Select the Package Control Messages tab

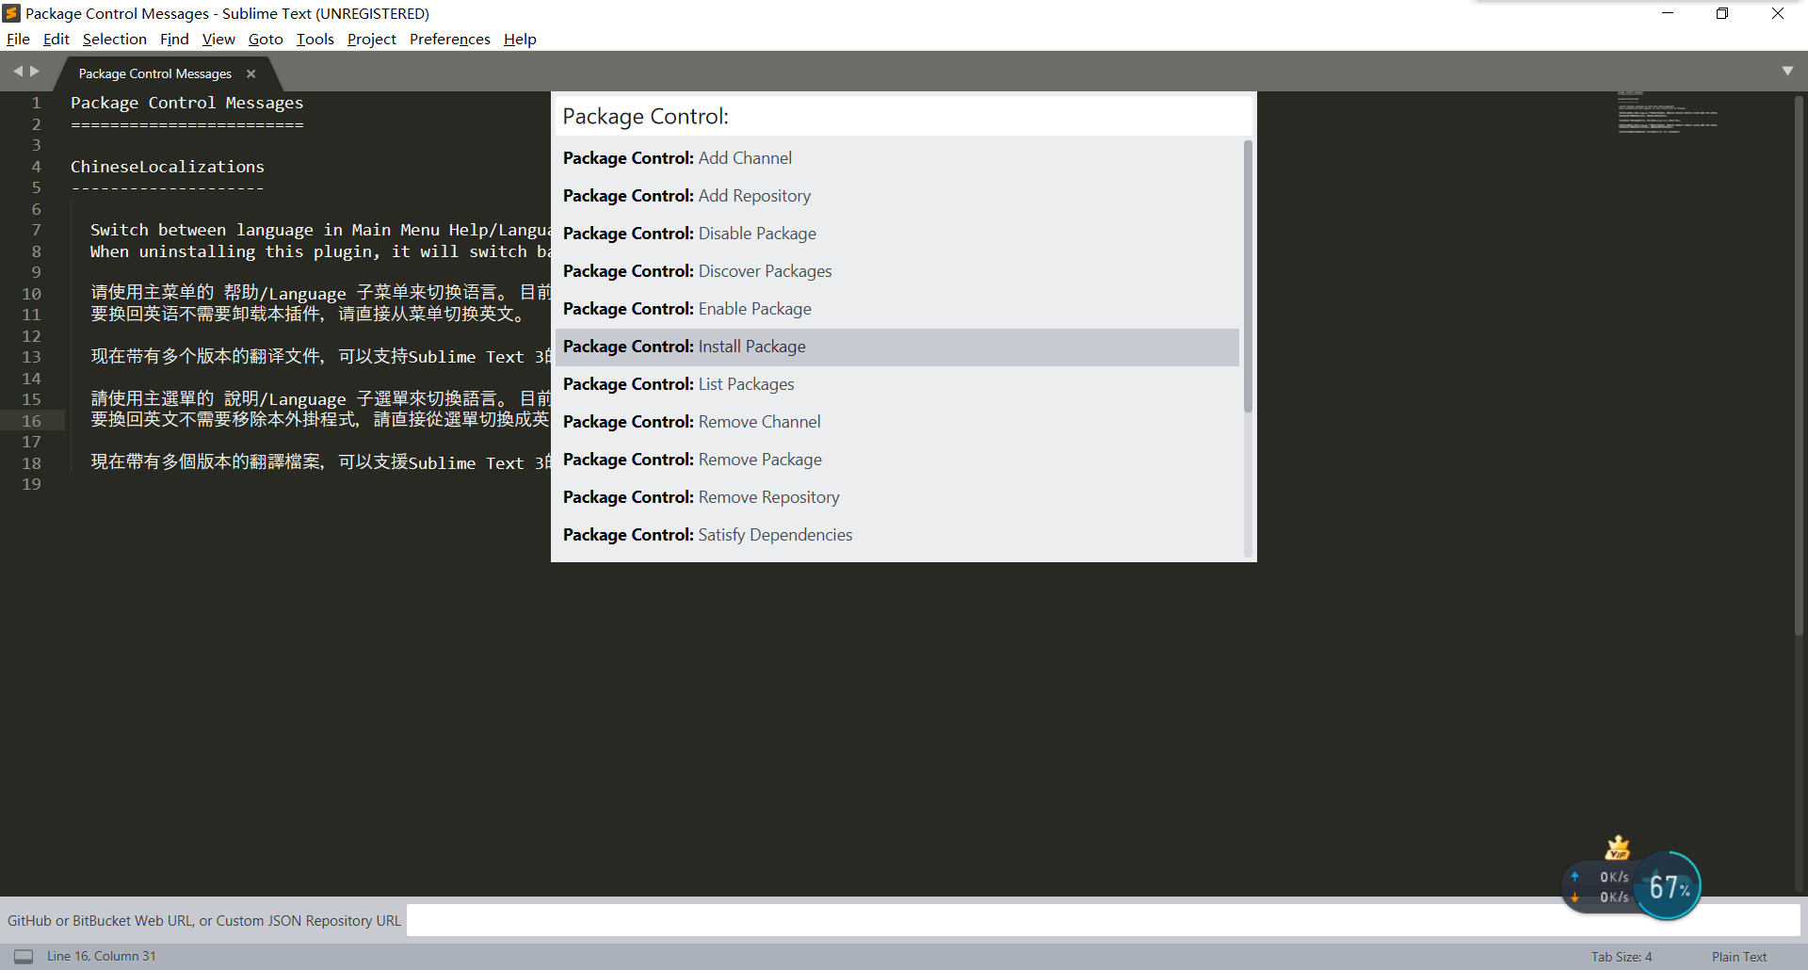pos(154,73)
